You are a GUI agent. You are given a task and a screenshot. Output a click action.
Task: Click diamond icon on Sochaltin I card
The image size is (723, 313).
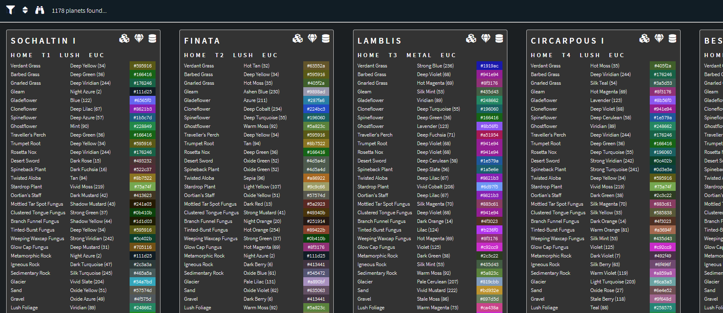pyautogui.click(x=139, y=39)
